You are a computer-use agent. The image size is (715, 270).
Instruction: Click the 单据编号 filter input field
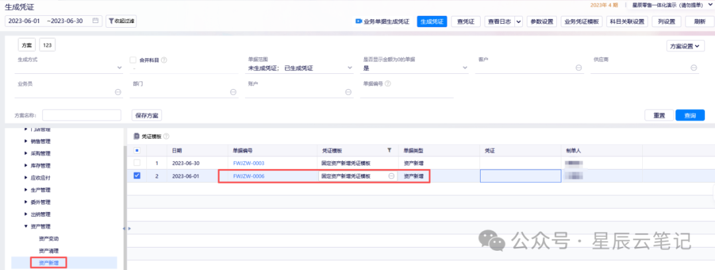[407, 92]
